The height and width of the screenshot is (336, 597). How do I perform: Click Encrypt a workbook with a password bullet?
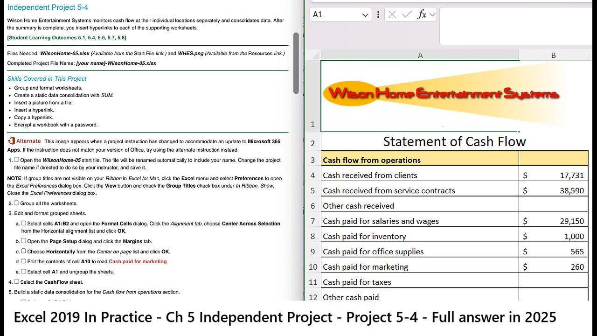[x=56, y=125]
